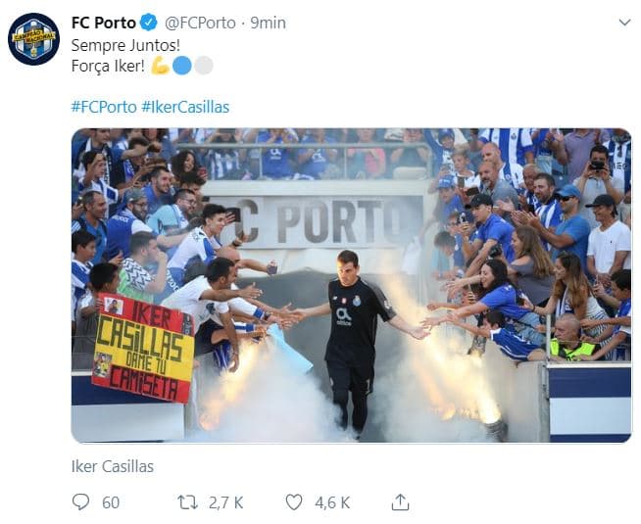Click the blue verified badge
This screenshot has height=524, width=641.
click(148, 23)
